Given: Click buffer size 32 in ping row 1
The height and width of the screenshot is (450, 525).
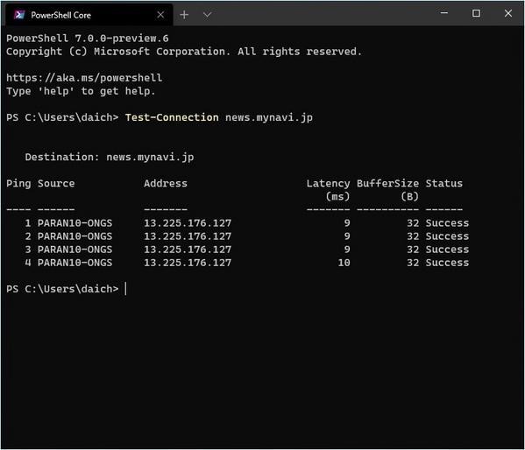Looking at the screenshot, I should coord(413,223).
